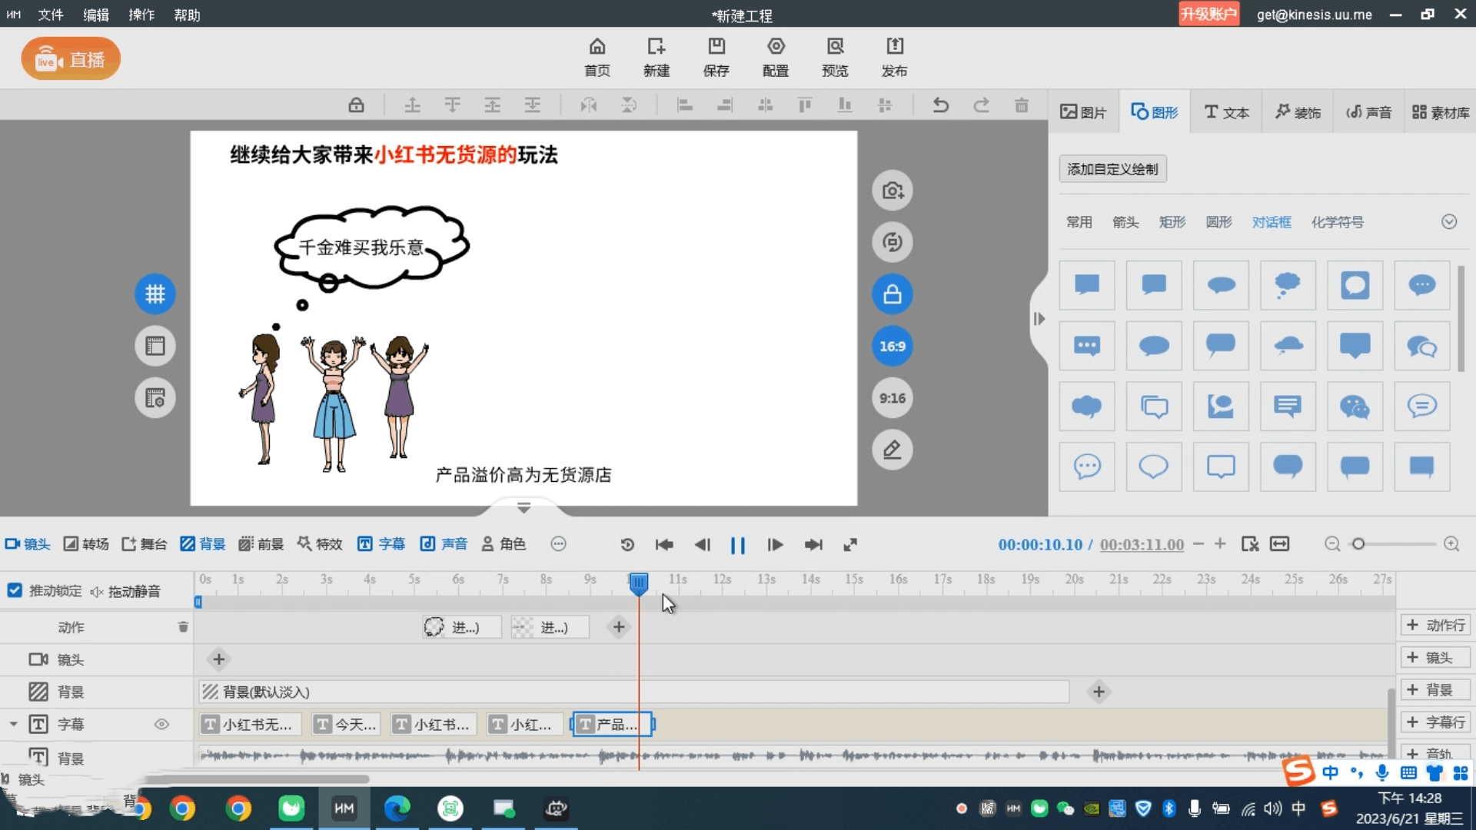This screenshot has height=830, width=1476.
Task: Toggle the blue canvas lock button
Action: [x=892, y=294]
